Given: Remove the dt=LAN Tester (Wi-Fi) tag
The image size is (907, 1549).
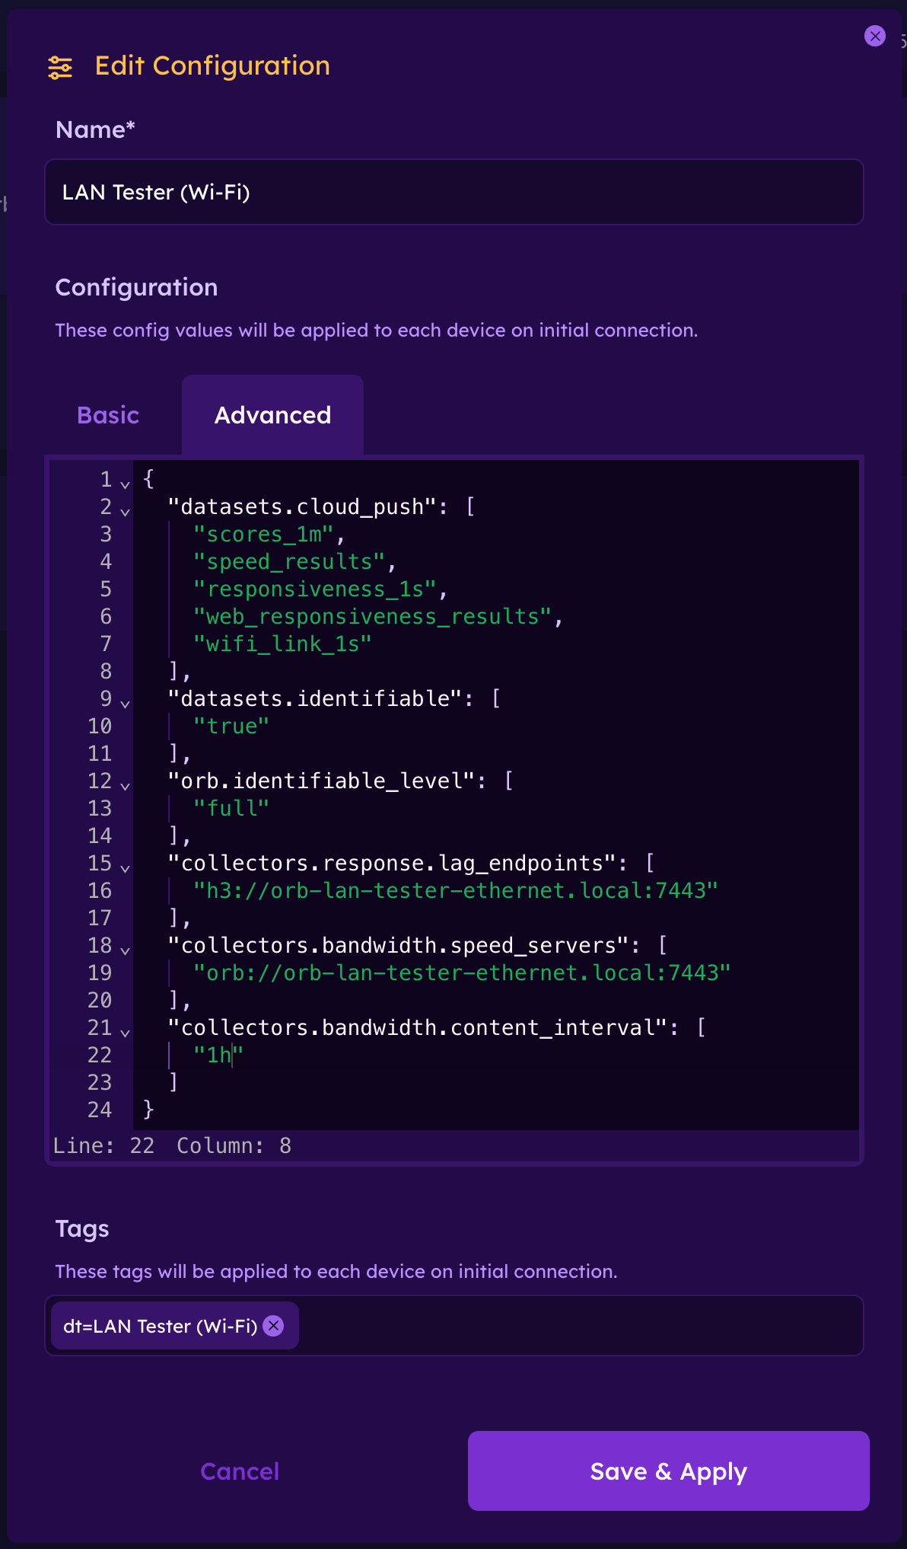Looking at the screenshot, I should coord(273,1326).
